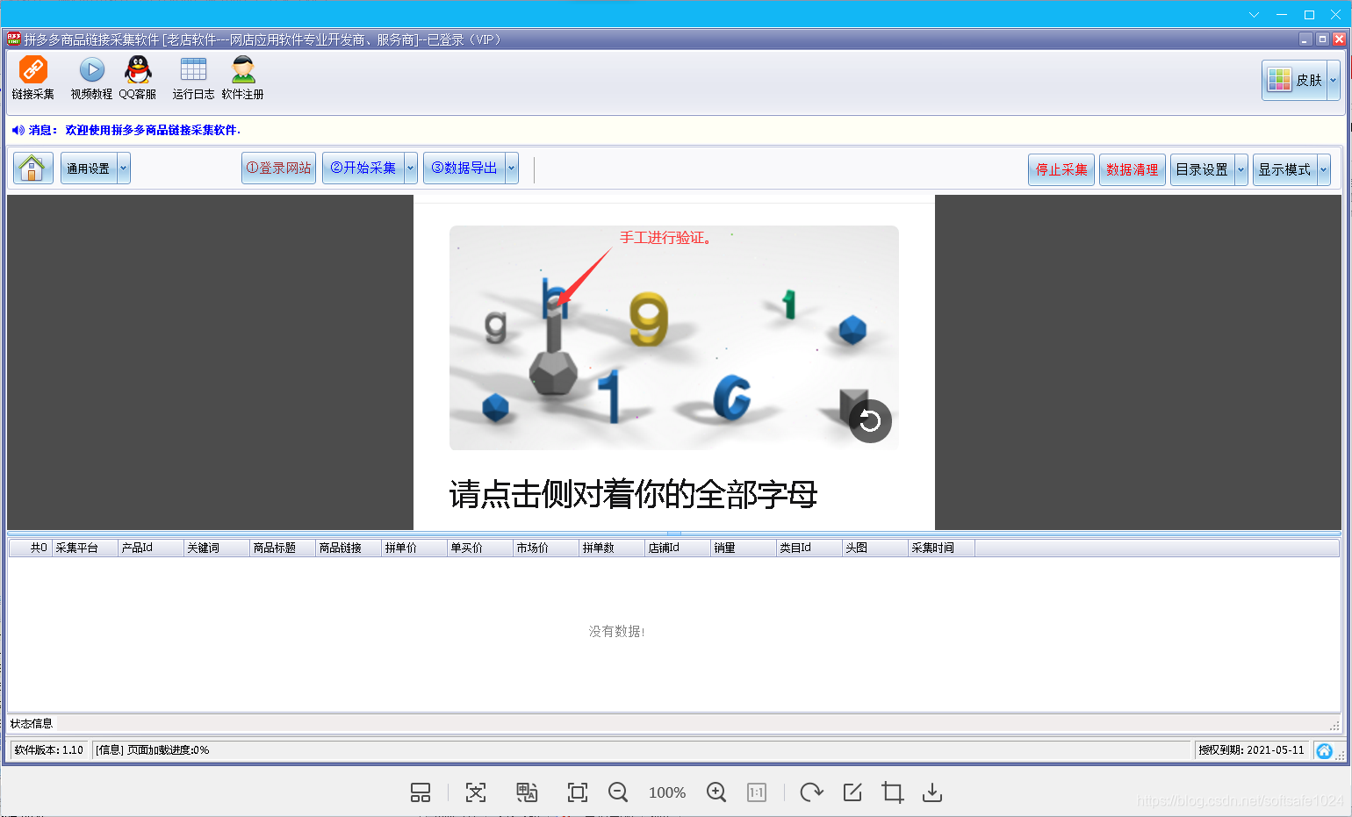This screenshot has height=817, width=1352.
Task: Click the 皮肤 skin button
Action: coord(1295,80)
